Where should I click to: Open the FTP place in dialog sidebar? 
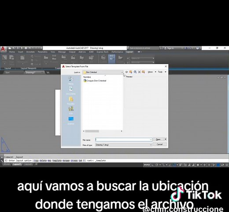71,110
